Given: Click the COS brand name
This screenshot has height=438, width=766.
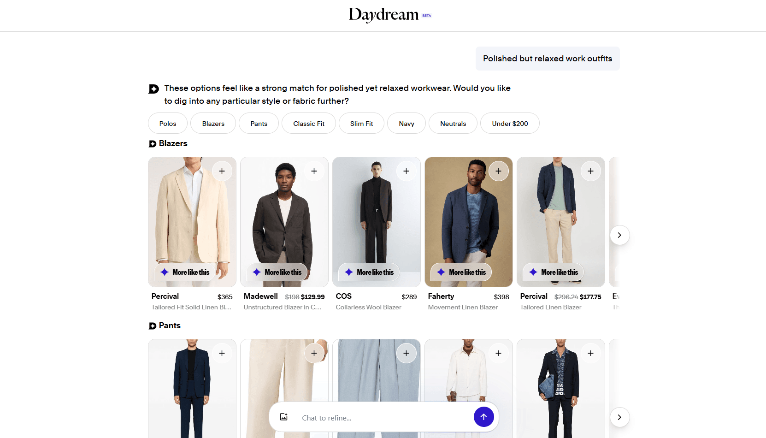Looking at the screenshot, I should pos(343,296).
